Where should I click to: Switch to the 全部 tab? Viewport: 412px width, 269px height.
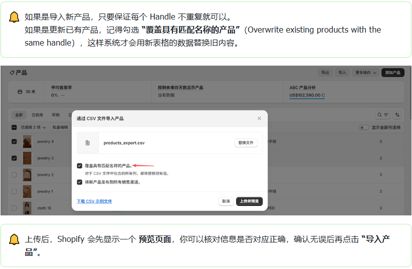tap(19, 115)
